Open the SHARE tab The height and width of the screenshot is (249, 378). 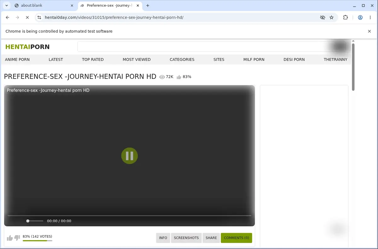coord(211,238)
